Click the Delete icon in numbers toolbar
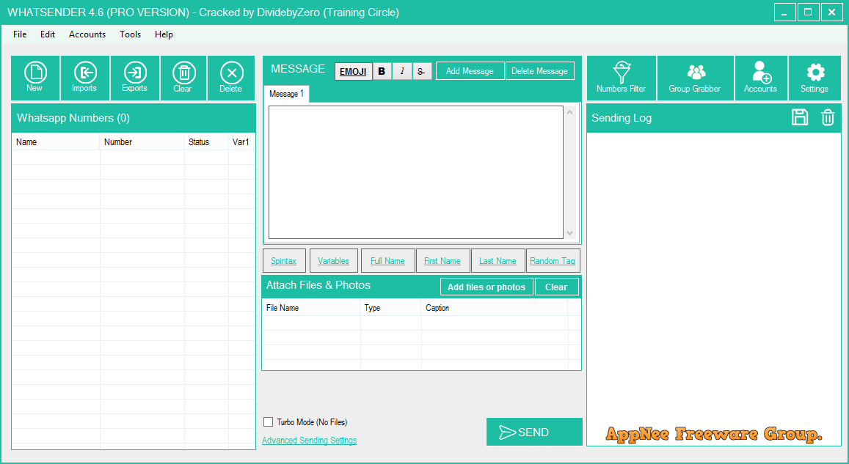The height and width of the screenshot is (464, 849). [x=231, y=78]
